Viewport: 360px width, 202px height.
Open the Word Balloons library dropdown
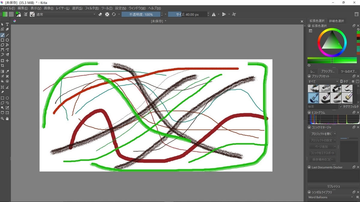click(x=330, y=197)
